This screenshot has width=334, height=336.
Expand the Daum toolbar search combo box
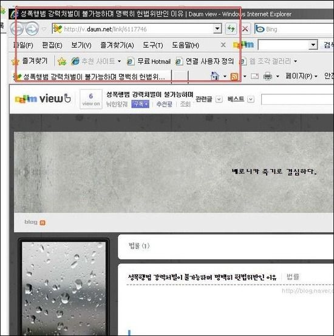(x=313, y=45)
